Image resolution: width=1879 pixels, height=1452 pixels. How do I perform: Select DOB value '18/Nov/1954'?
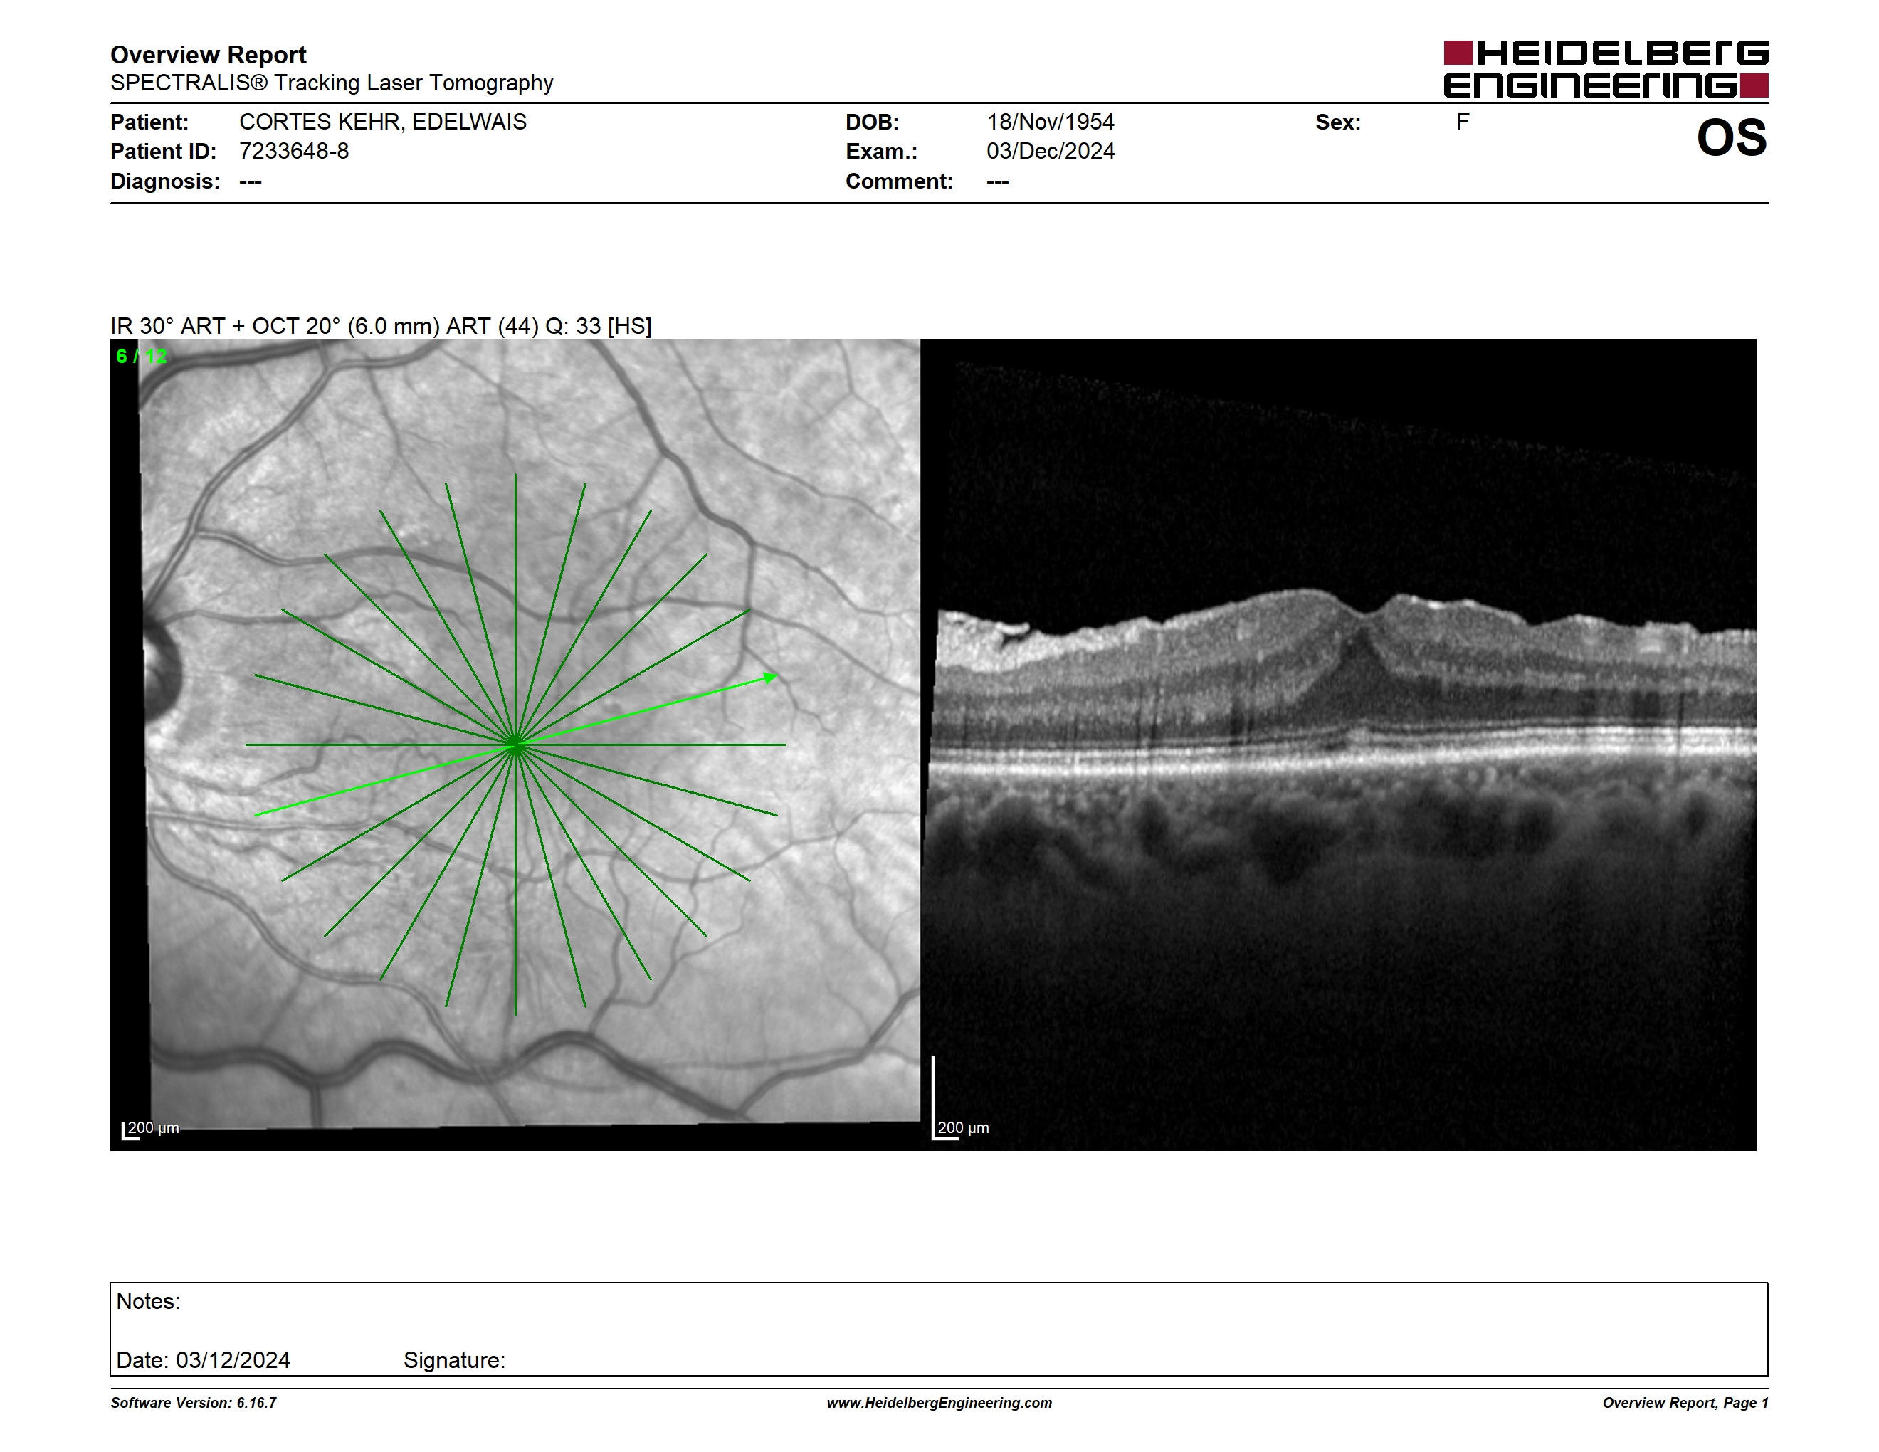(x=1050, y=122)
